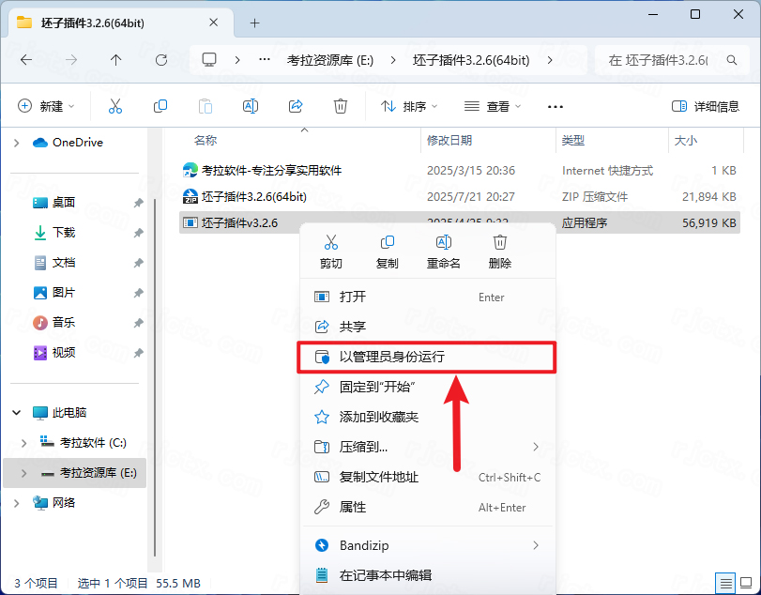Click the Copy icon in the toolbar
Viewport: 761px width, 595px height.
pyautogui.click(x=160, y=106)
